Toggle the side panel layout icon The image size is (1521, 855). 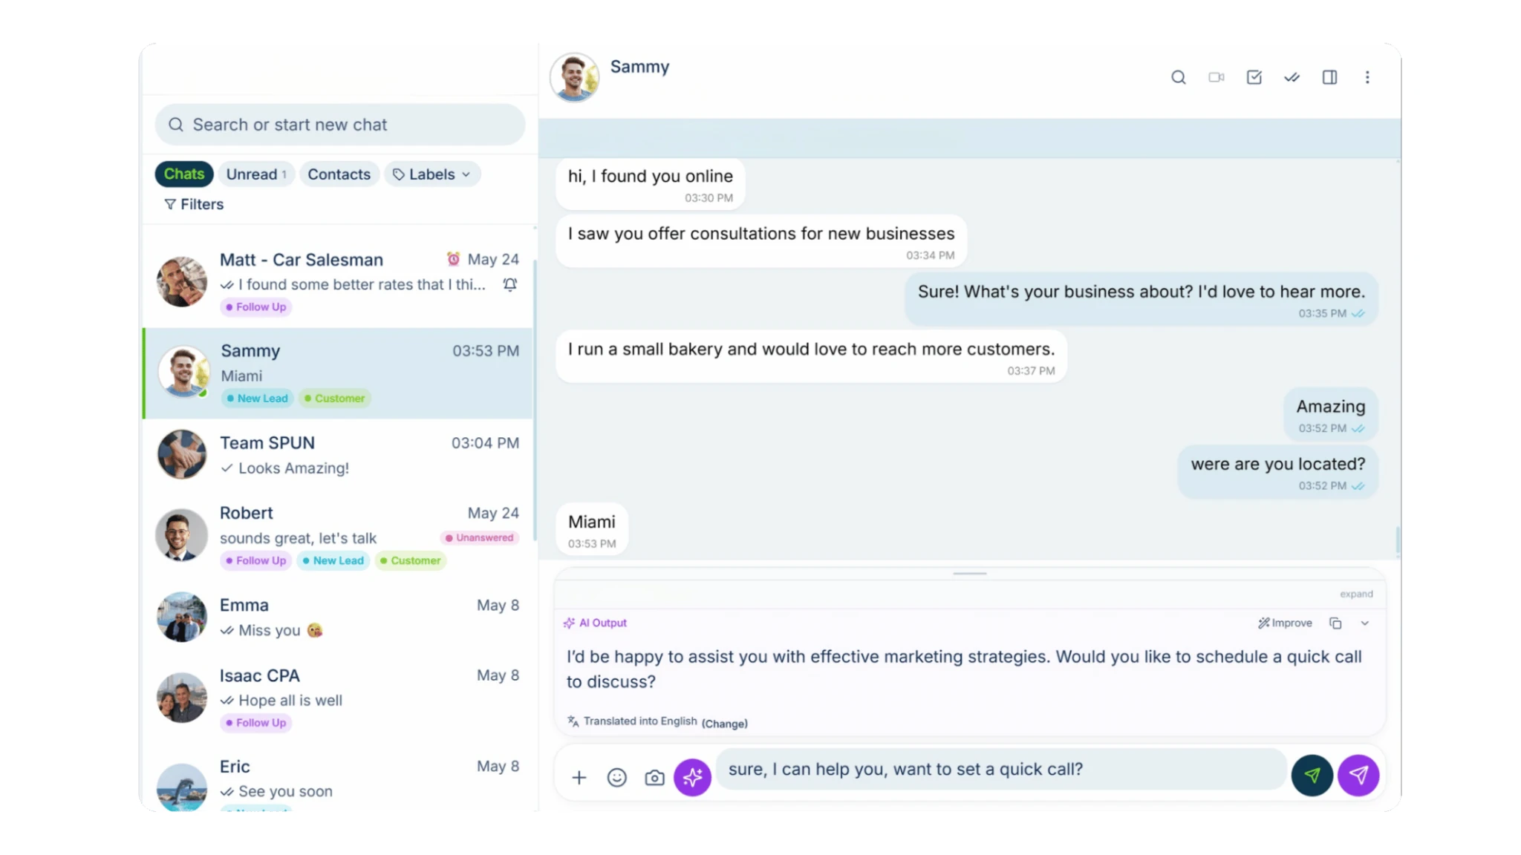(1329, 77)
